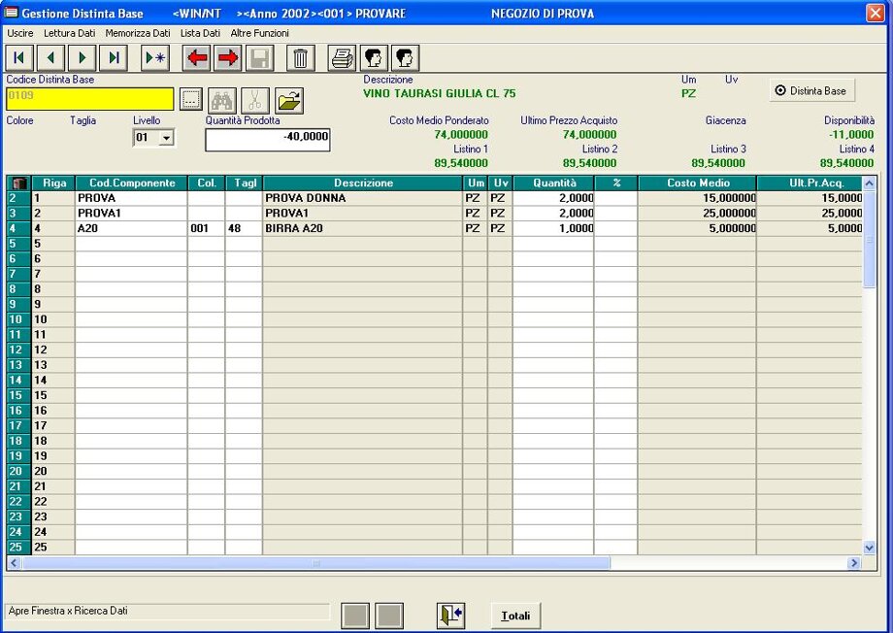
Task: Open the Altre Funzioni menu
Action: pos(259,33)
